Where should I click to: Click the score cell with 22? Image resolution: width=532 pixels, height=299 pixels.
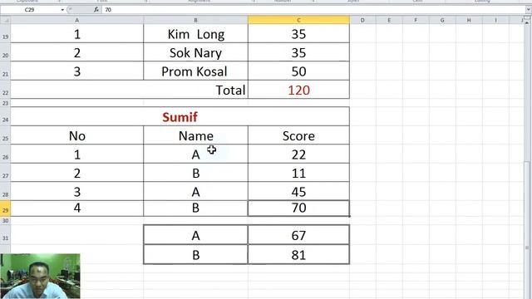point(298,154)
